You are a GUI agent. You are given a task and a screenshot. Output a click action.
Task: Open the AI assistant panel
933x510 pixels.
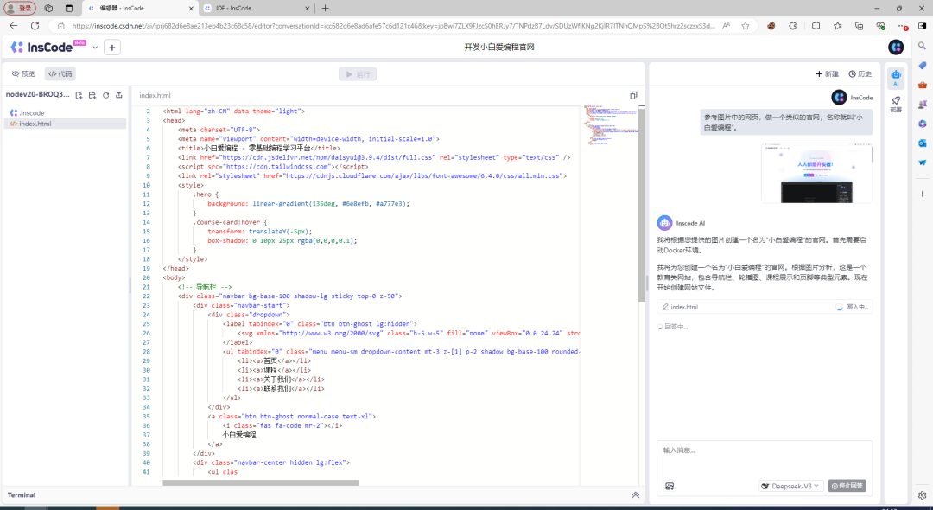(x=896, y=78)
